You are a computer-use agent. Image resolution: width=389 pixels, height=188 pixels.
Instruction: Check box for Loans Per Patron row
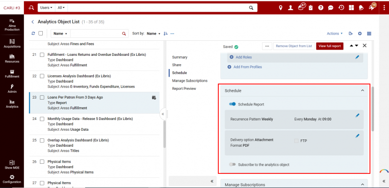(x=42, y=98)
